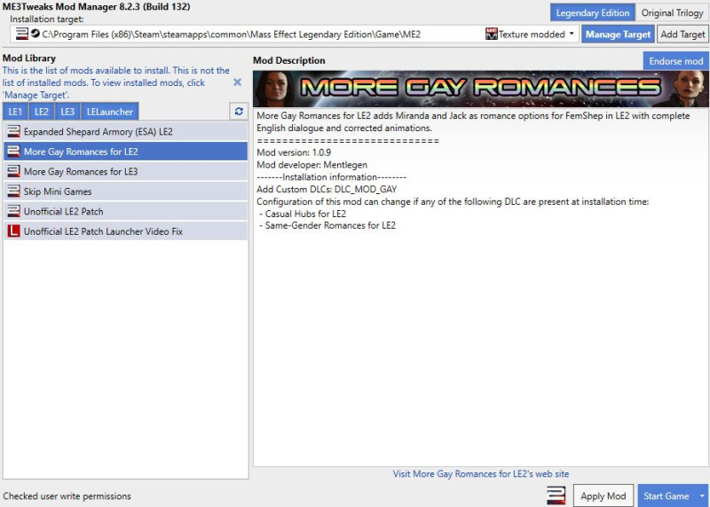Click the icon next to More Gay Romances for LE2

(x=14, y=152)
